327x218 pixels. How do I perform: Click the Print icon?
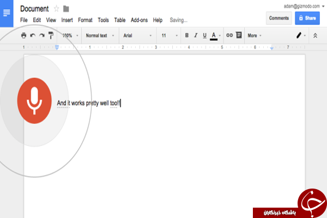[x=24, y=35]
